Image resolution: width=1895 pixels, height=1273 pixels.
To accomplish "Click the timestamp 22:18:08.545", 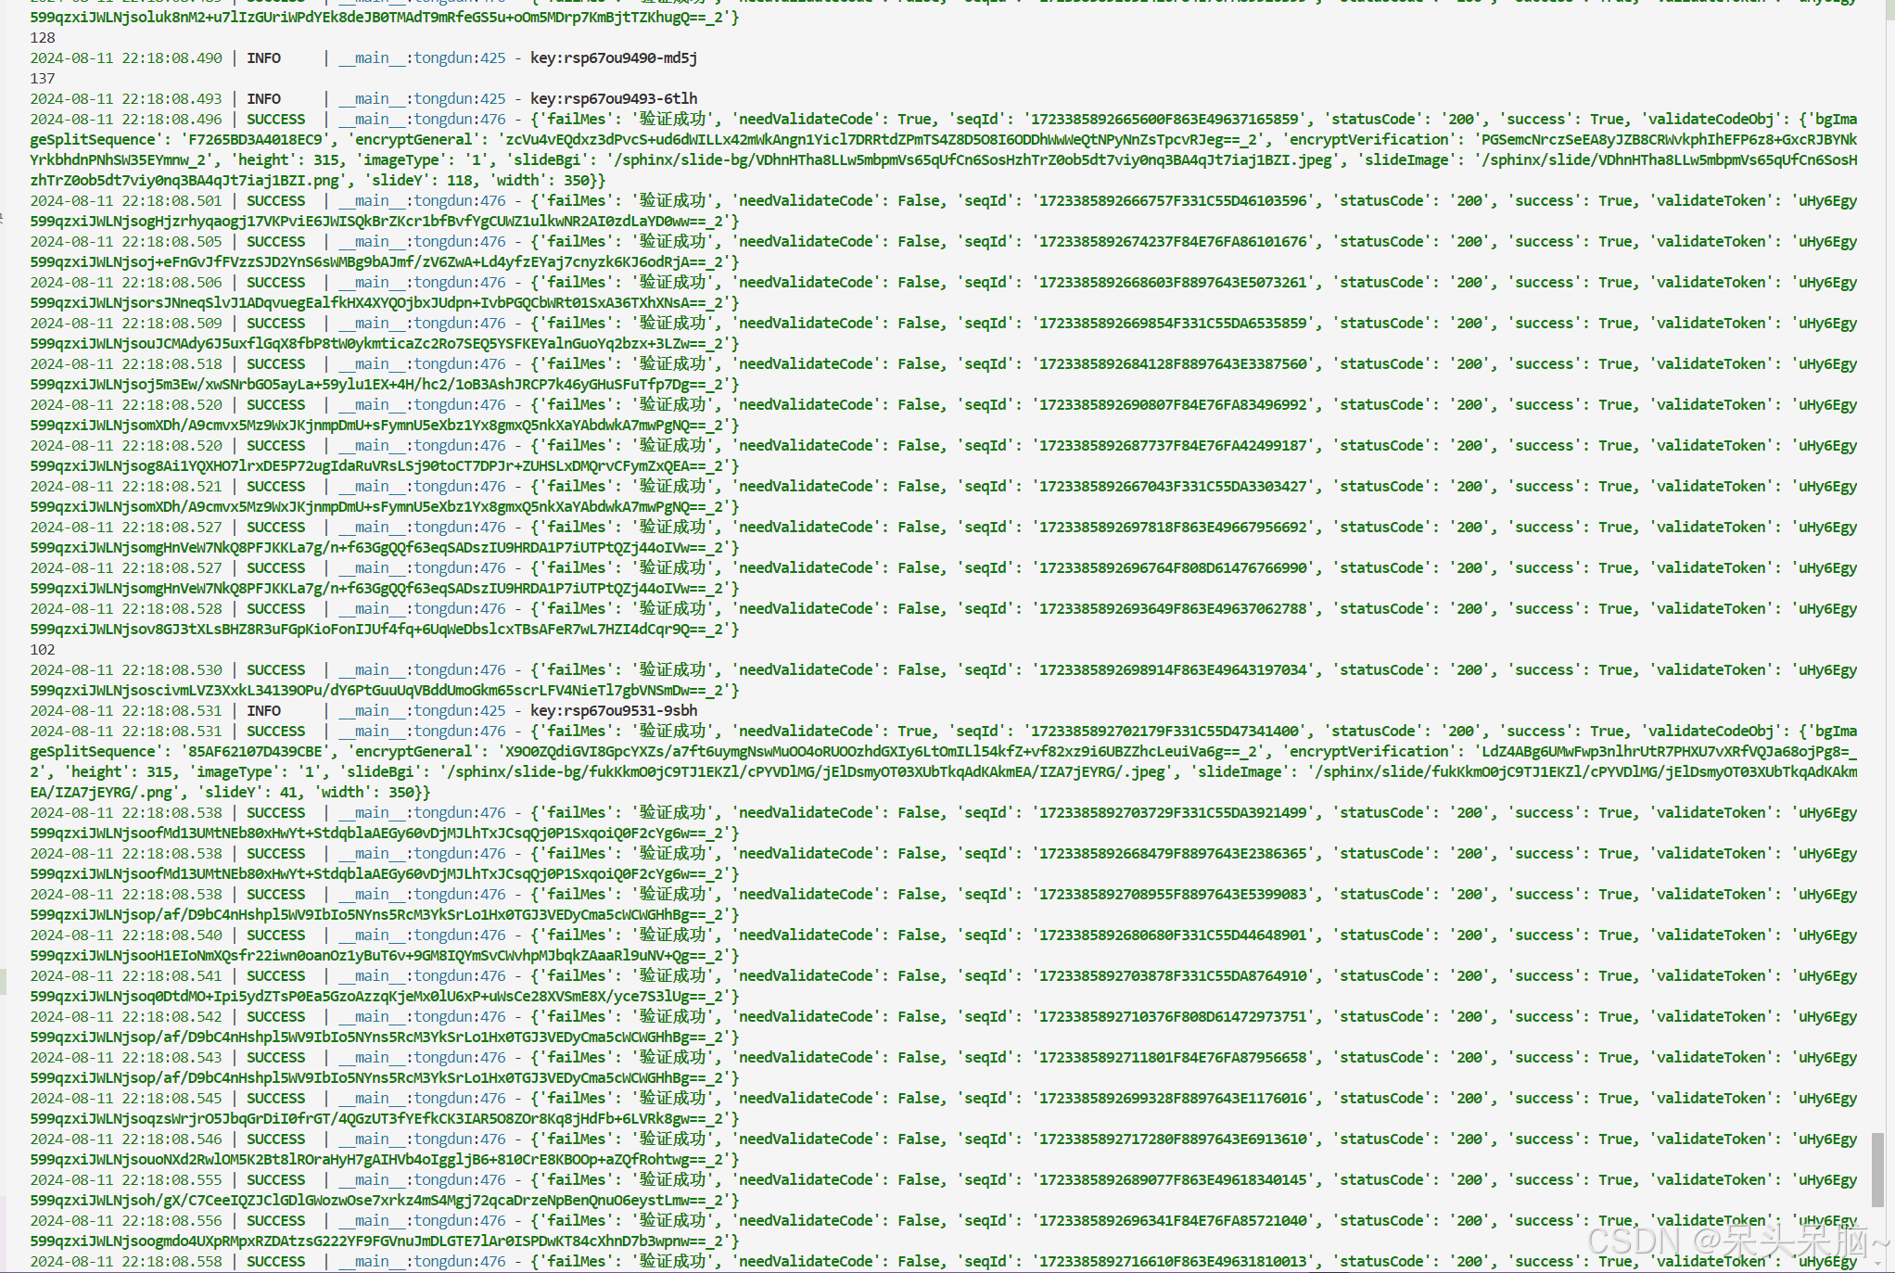I will point(172,1099).
